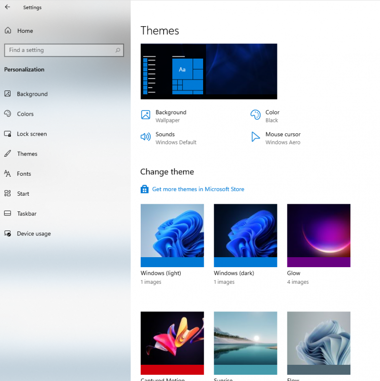Click the Start tiles icon in sidebar
380x381 pixels.
[x=8, y=193]
